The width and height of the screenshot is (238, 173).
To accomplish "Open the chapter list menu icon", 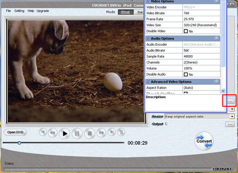I will (x=121, y=132).
